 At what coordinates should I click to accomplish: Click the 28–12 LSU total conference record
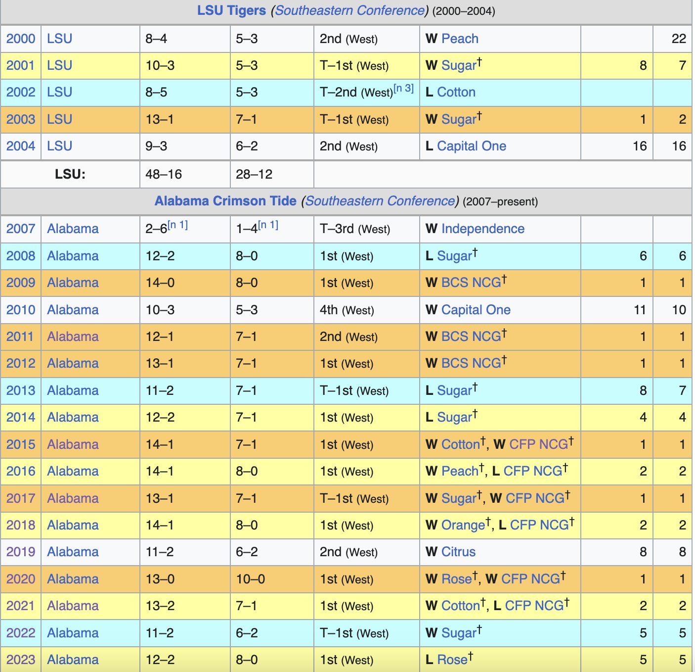point(254,174)
